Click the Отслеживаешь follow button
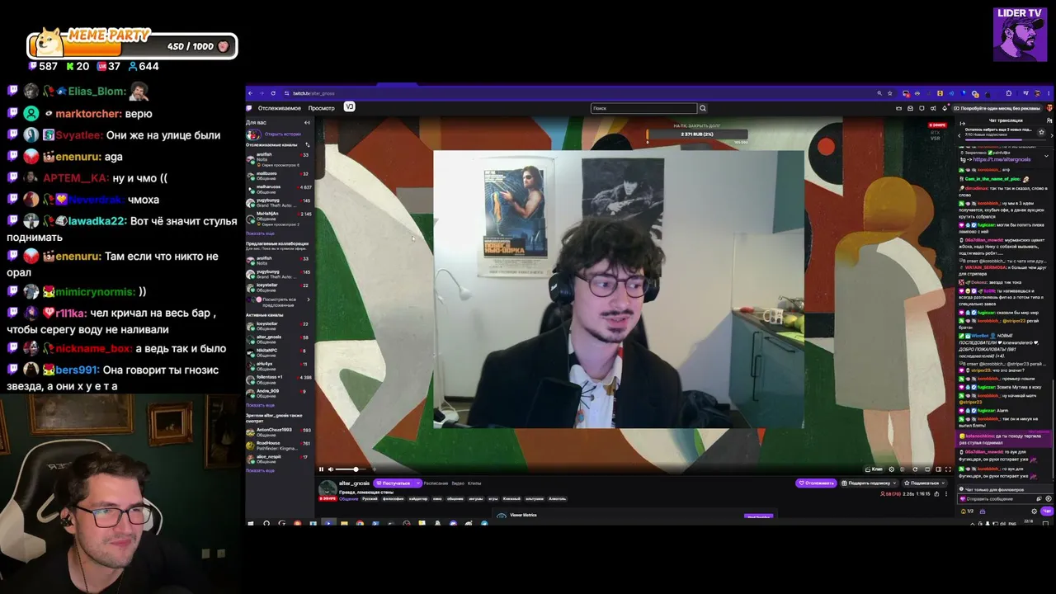This screenshot has width=1056, height=594. [817, 483]
